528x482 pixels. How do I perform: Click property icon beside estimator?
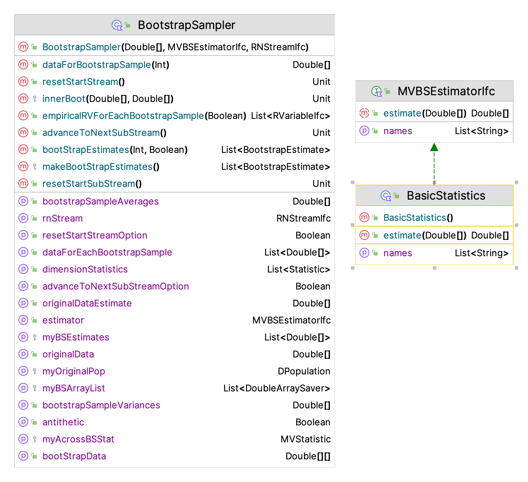(23, 320)
